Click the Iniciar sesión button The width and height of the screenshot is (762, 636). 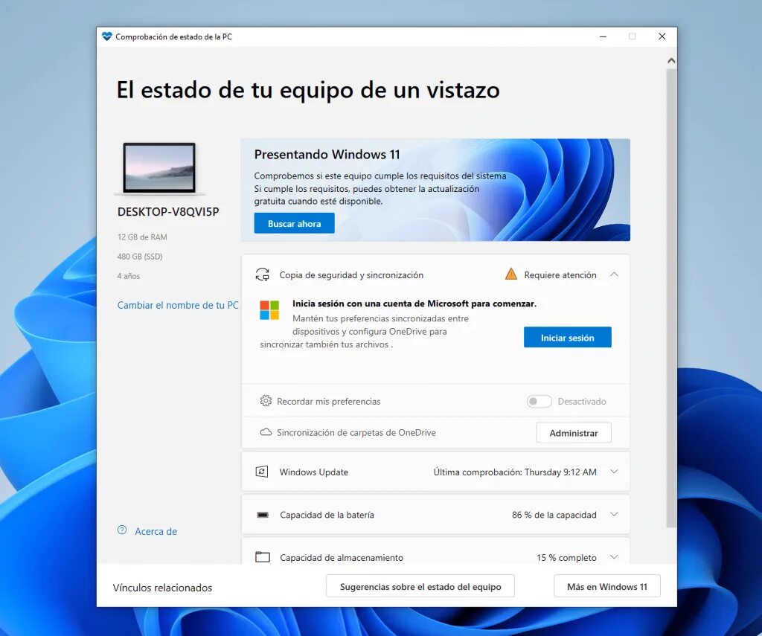567,337
